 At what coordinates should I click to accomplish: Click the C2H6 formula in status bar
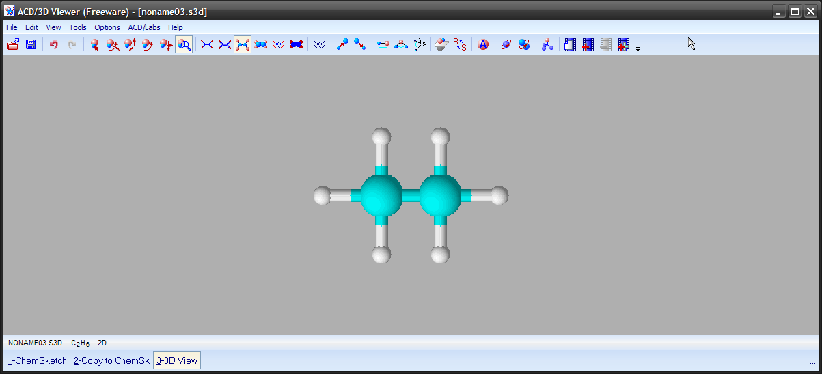pos(81,343)
